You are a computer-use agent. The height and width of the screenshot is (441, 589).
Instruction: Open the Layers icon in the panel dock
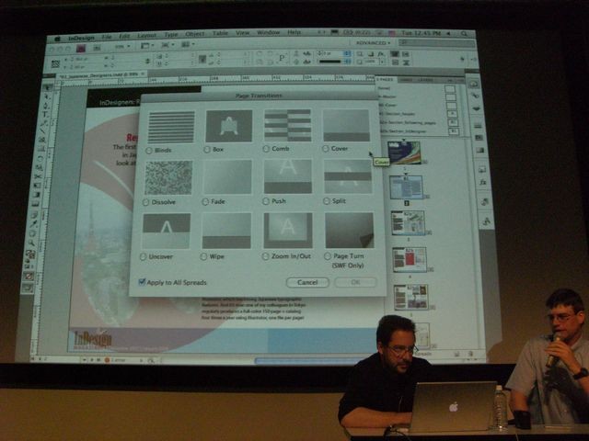(x=477, y=108)
